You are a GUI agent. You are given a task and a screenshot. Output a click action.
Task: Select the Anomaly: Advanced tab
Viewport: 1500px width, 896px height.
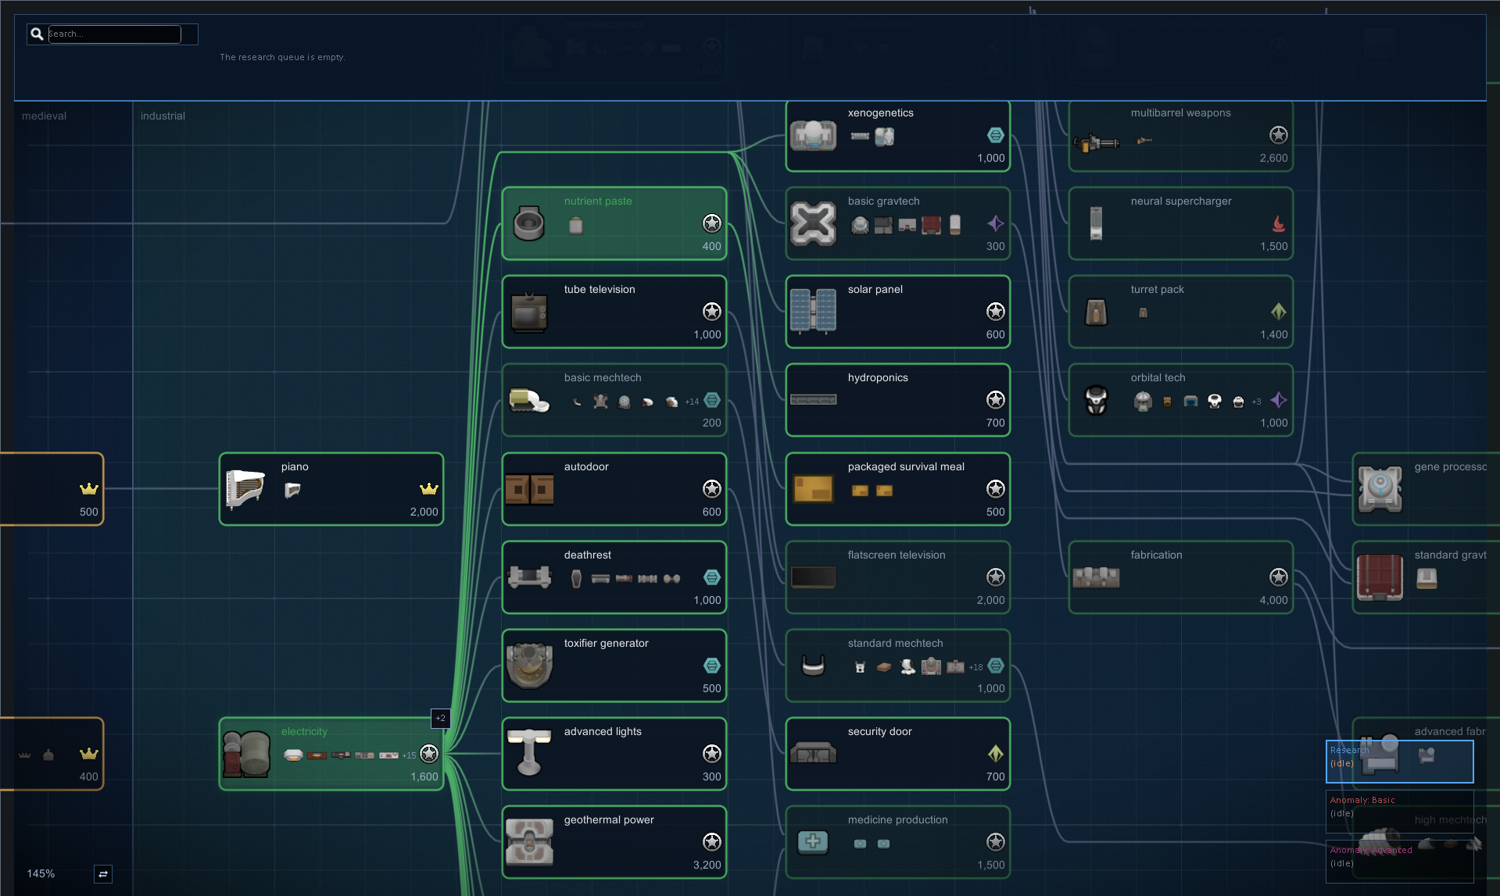(x=1399, y=861)
